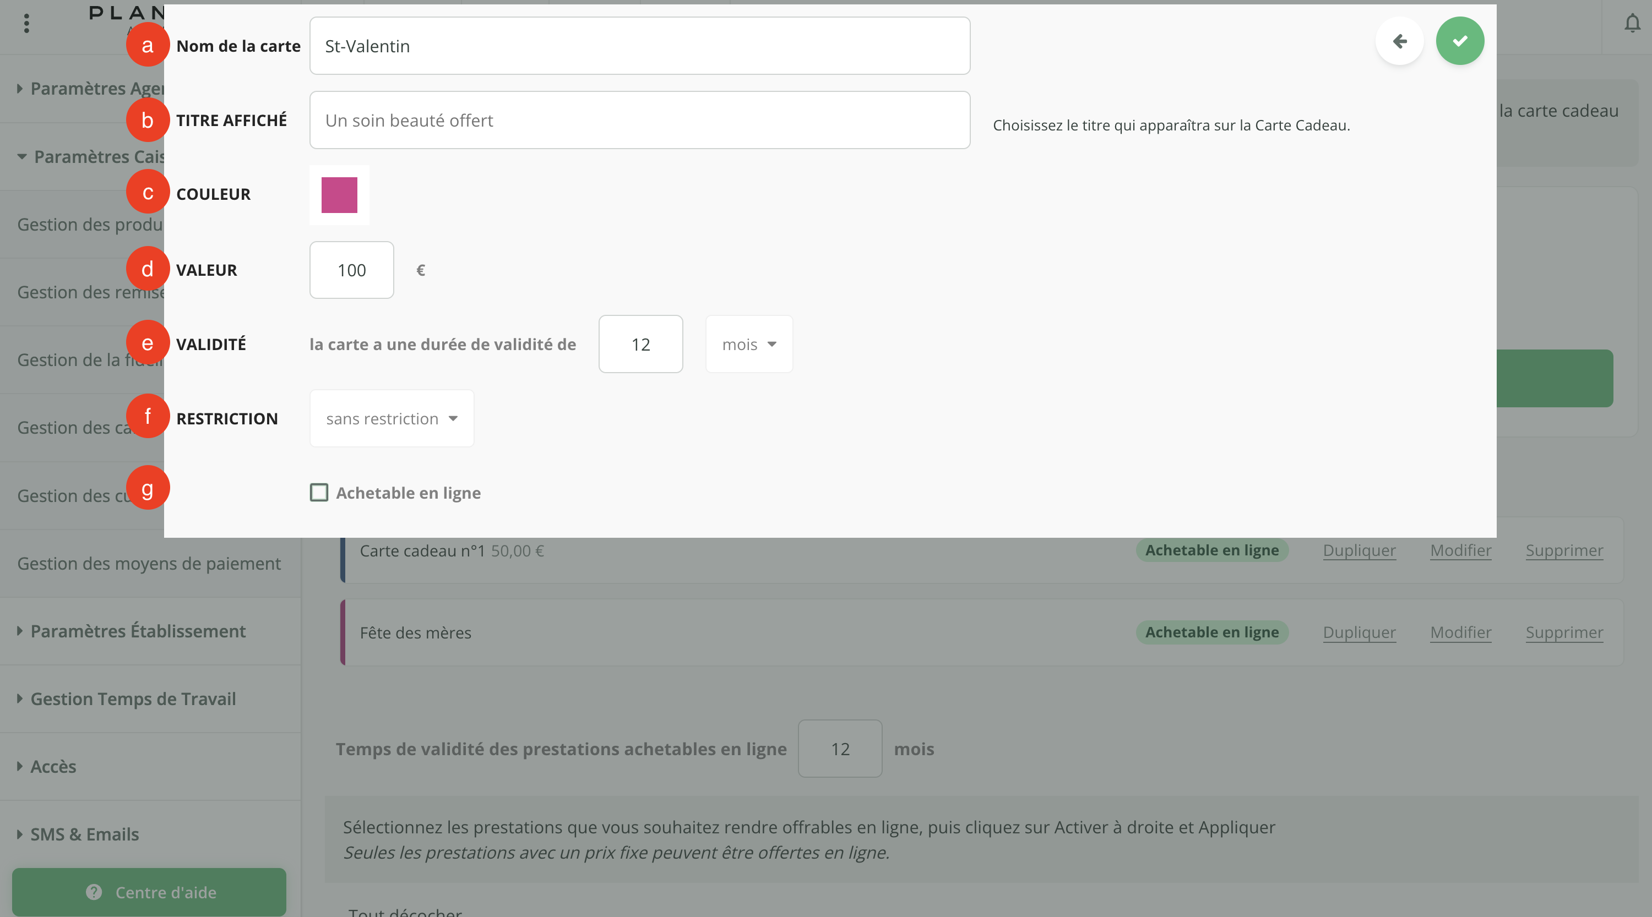
Task: Click the red marker labeled g
Action: (148, 488)
